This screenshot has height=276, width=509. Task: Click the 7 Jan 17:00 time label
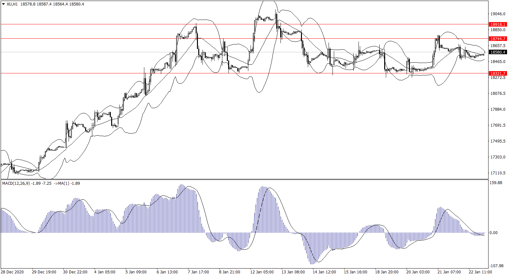(198, 272)
